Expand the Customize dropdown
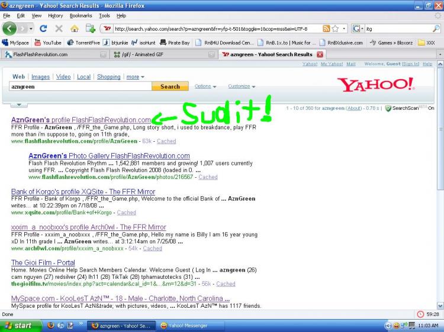 (242, 86)
